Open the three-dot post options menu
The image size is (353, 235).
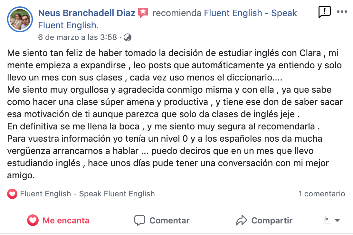point(342,12)
